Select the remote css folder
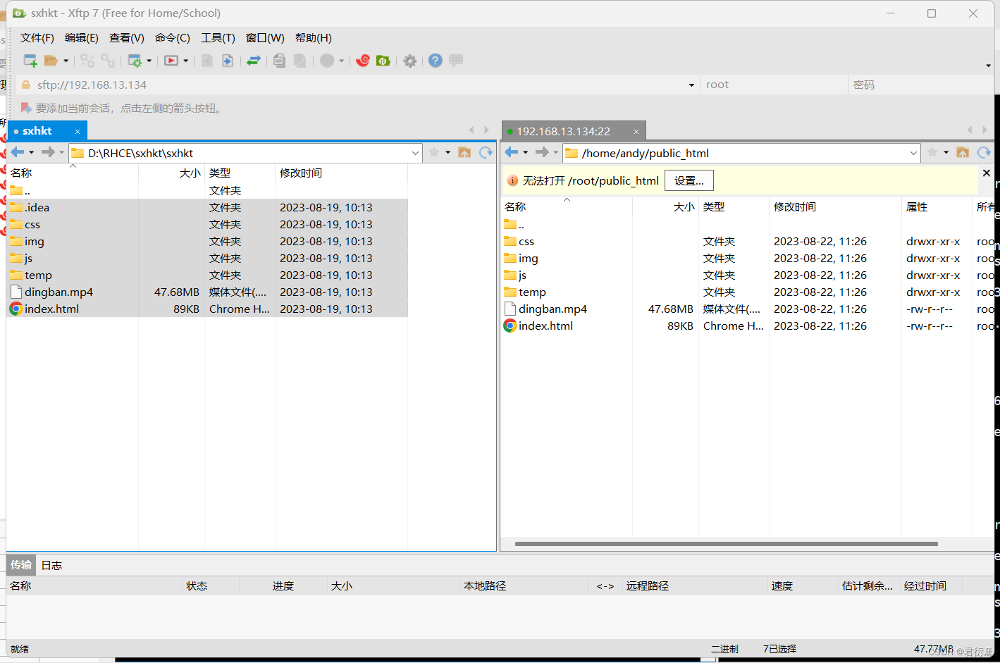The height and width of the screenshot is (663, 1000). 526,241
